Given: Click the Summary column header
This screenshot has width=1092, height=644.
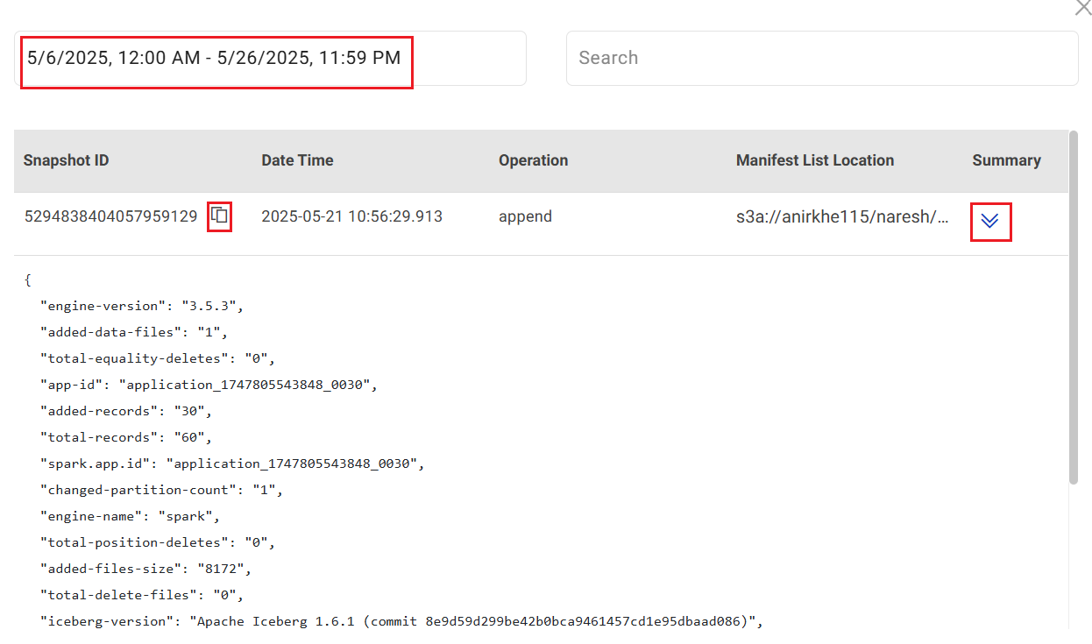Looking at the screenshot, I should click(x=1006, y=160).
